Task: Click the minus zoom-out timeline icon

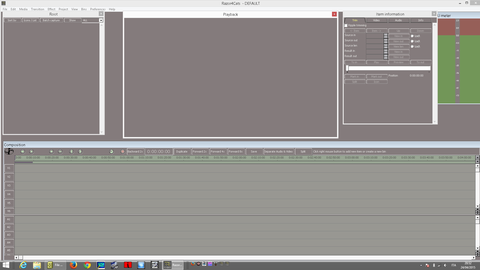Action: click(60, 151)
